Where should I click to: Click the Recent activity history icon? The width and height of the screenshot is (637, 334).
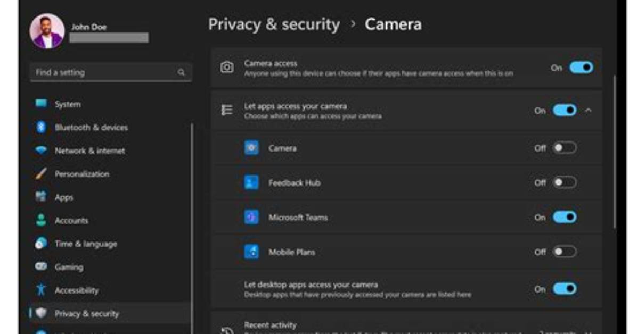(x=227, y=330)
